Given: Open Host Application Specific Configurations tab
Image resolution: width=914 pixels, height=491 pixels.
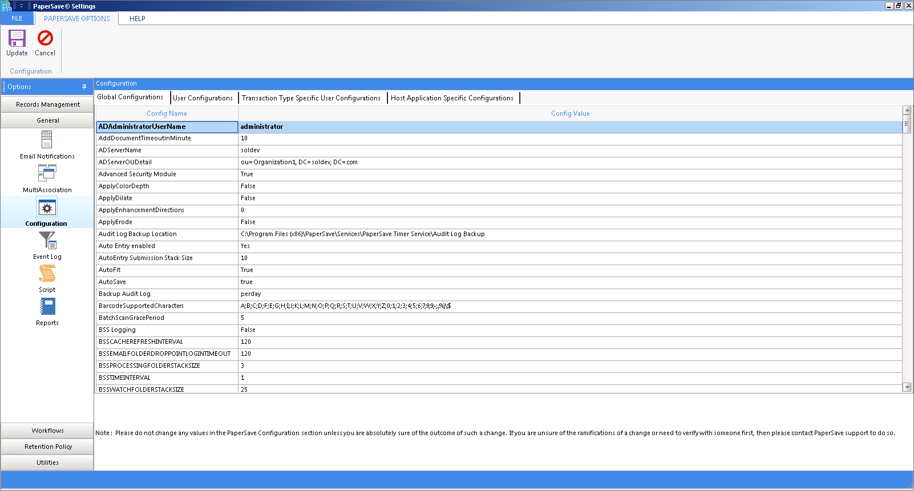Looking at the screenshot, I should point(452,98).
